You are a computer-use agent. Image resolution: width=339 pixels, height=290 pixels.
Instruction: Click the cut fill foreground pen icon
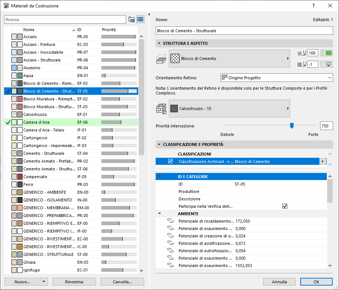pos(302,53)
